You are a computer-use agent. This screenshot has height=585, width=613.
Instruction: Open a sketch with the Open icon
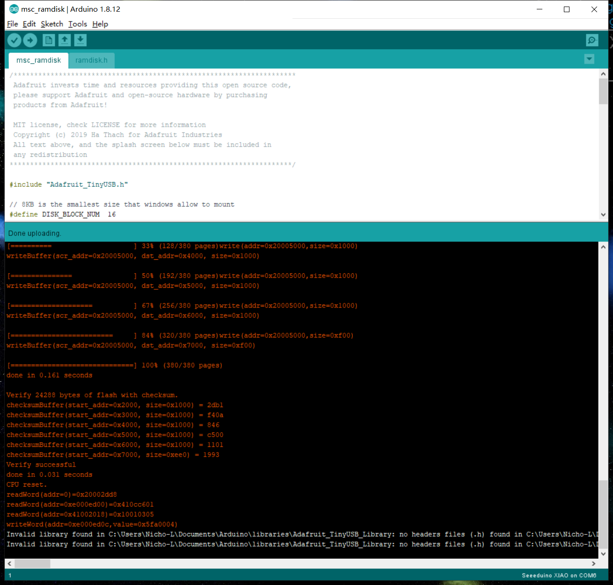(x=65, y=40)
